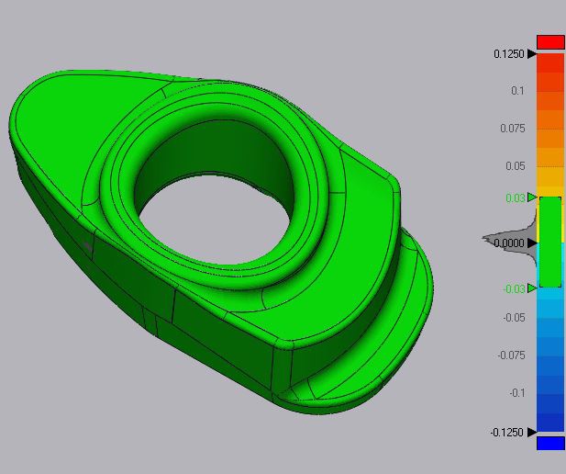Screen dimensions: 566x474
Task: Click the blue swatch below the color scale
Action: [550, 443]
